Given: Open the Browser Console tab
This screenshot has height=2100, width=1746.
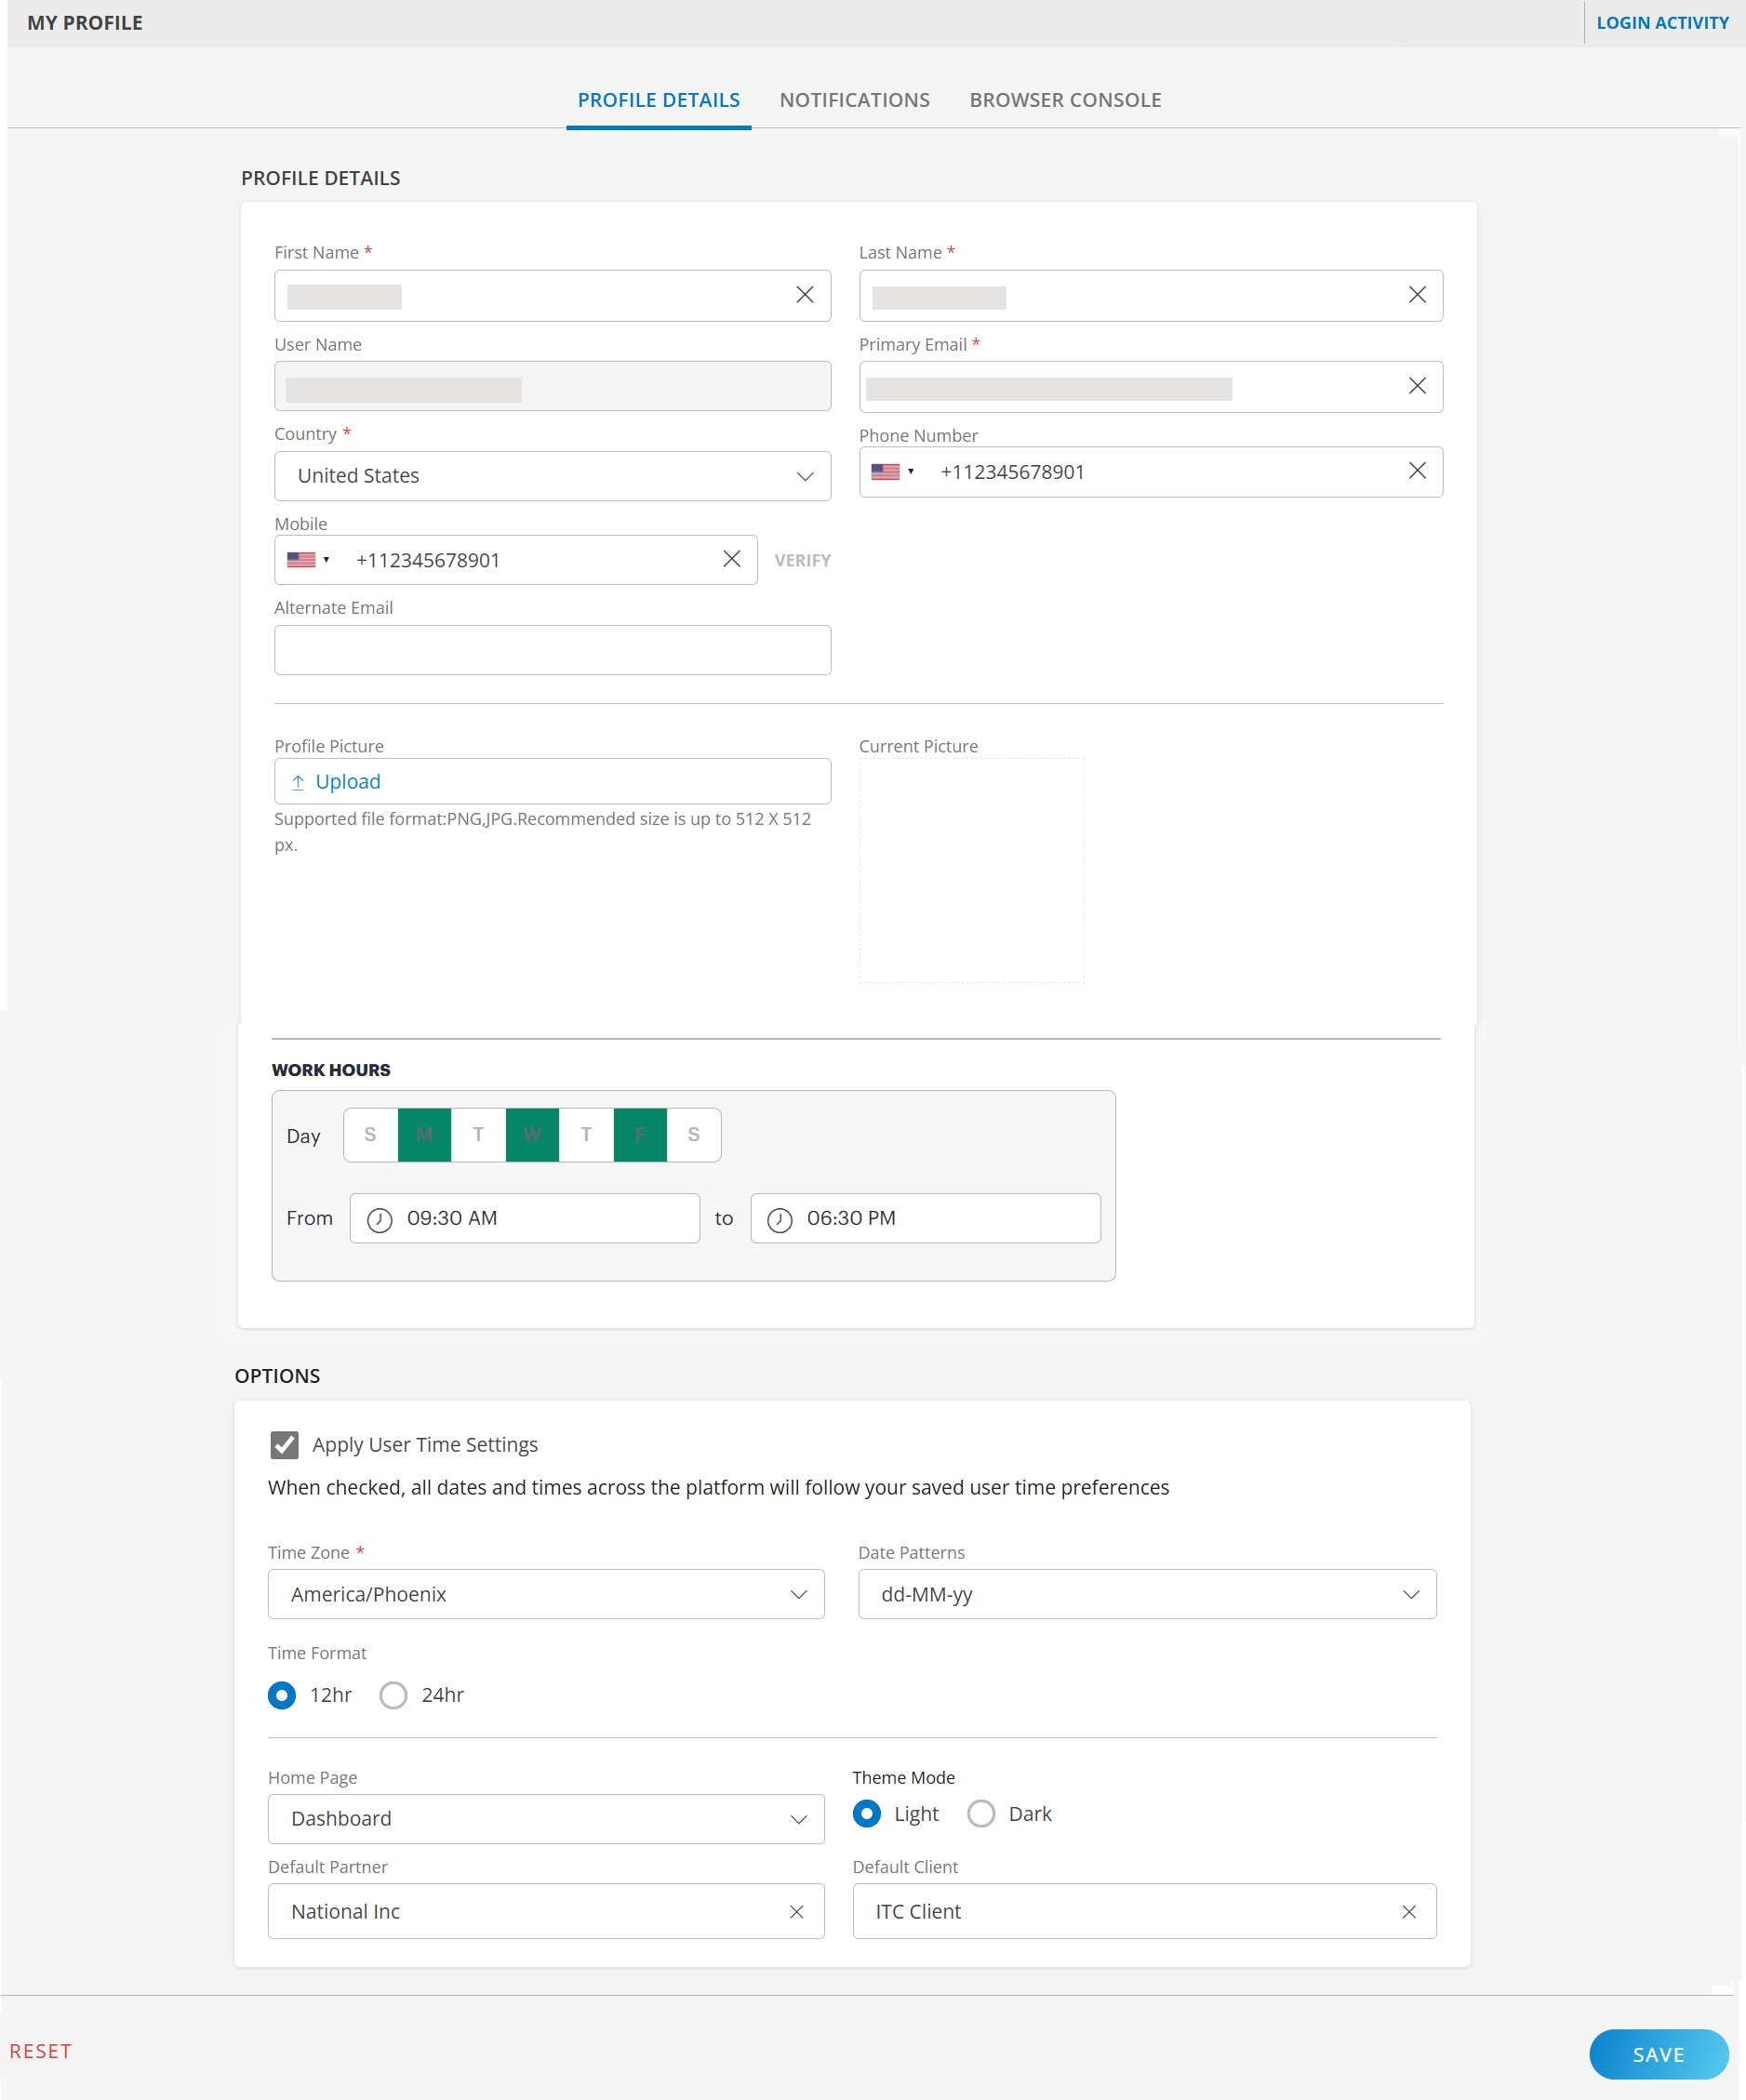Looking at the screenshot, I should 1065,100.
